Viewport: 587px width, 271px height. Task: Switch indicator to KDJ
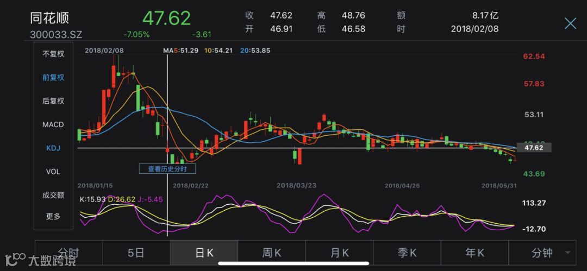click(x=53, y=148)
